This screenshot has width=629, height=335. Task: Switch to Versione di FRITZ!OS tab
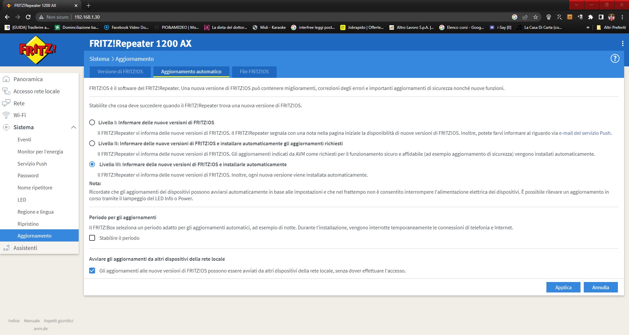coord(120,72)
